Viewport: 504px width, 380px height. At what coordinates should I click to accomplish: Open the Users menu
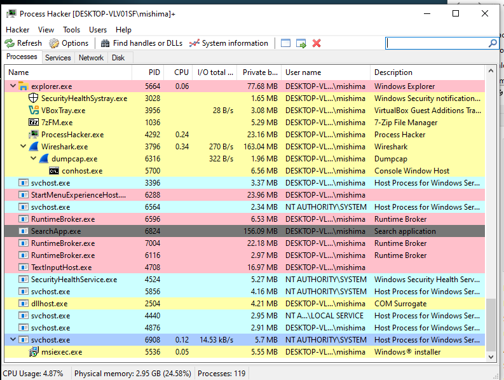[x=98, y=30]
